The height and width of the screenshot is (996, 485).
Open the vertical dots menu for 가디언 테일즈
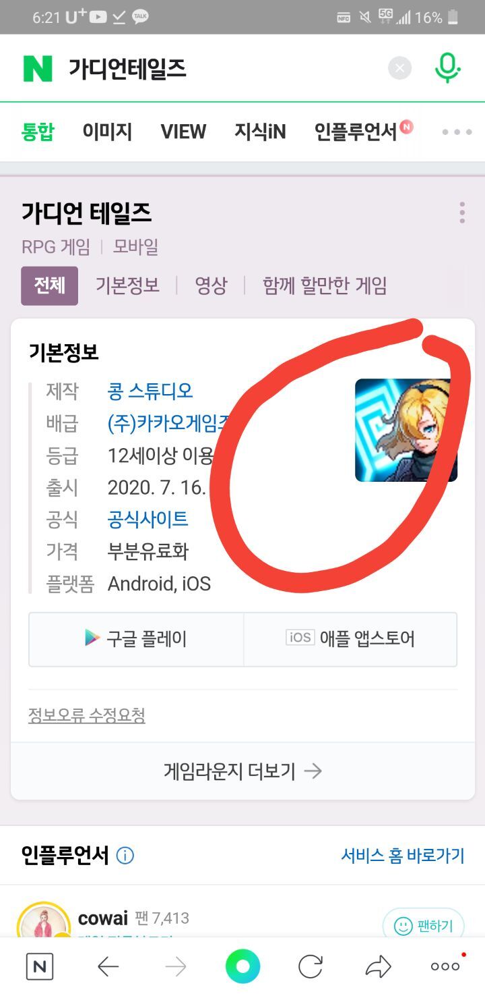[x=462, y=213]
